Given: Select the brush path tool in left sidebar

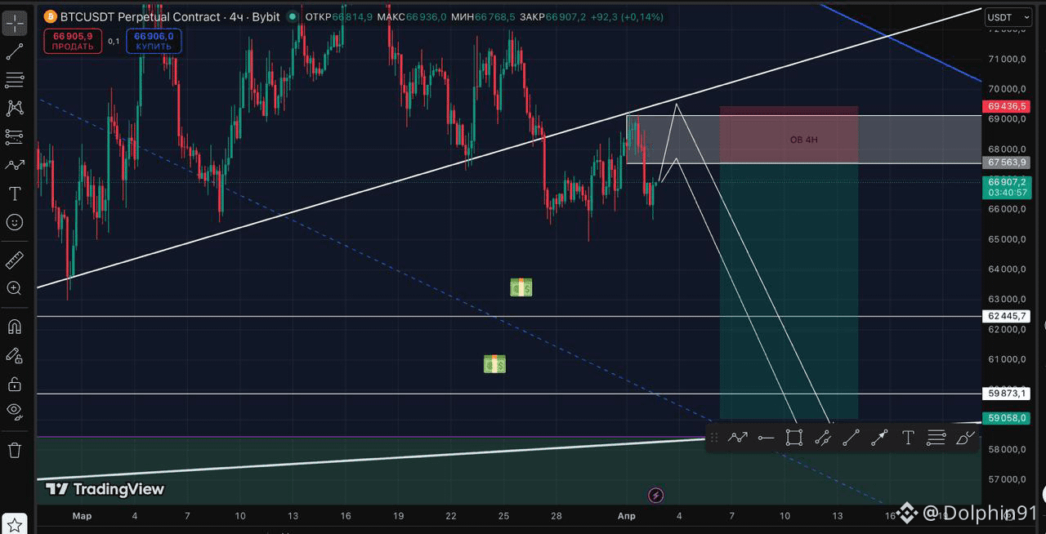Looking at the screenshot, I should tap(15, 164).
